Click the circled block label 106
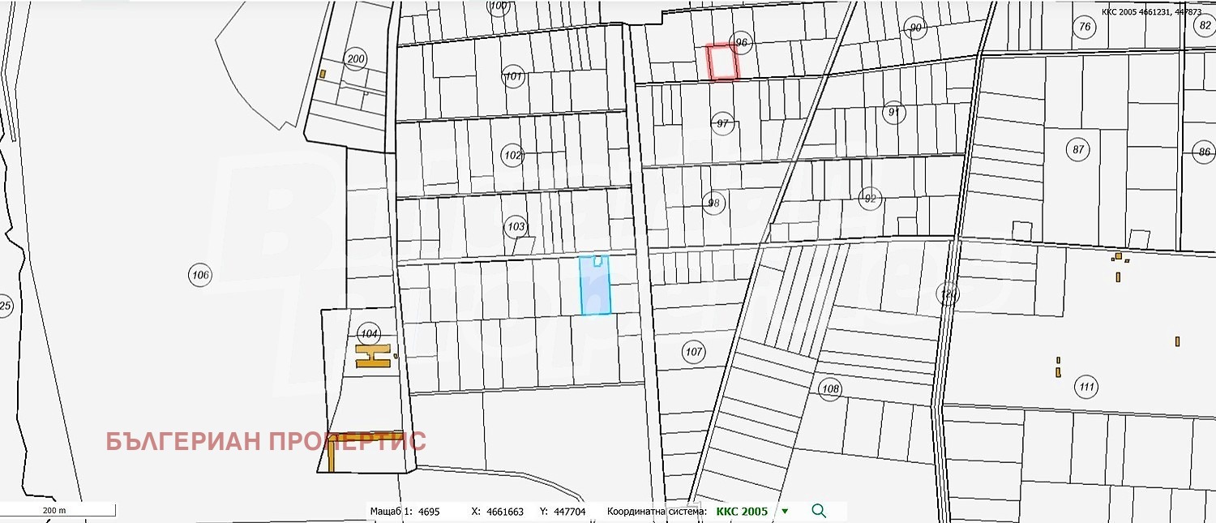 pos(200,276)
